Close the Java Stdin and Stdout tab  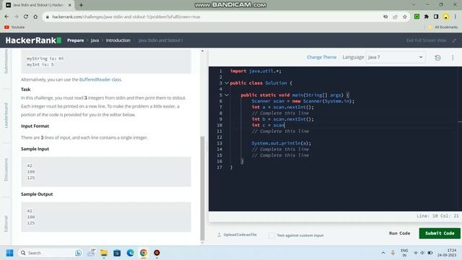pos(70,5)
